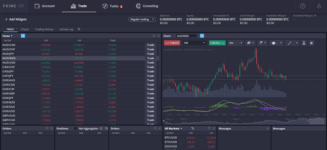This screenshot has height=150, width=327.
Task: Open the Forex widget hamburger menu
Action: pos(154,36)
